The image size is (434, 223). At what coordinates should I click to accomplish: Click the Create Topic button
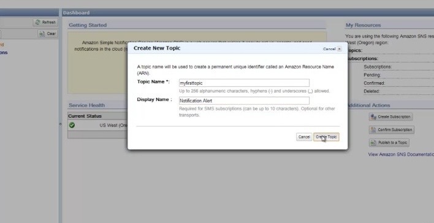(326, 137)
